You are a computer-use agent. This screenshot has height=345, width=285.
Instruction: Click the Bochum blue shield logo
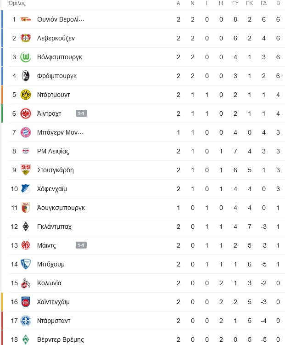point(26,264)
